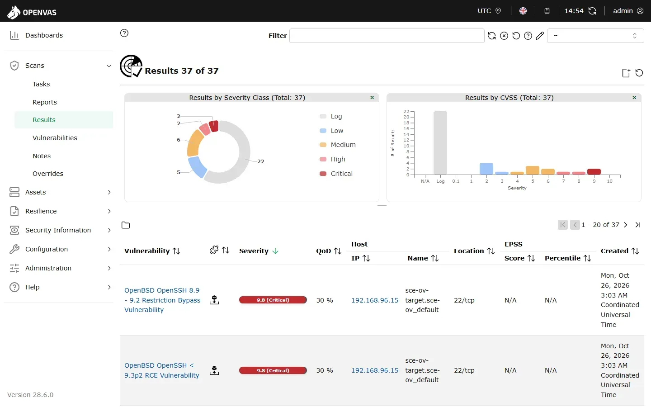The height and width of the screenshot is (407, 651).
Task: Click the edit filter pencil icon
Action: coord(540,36)
